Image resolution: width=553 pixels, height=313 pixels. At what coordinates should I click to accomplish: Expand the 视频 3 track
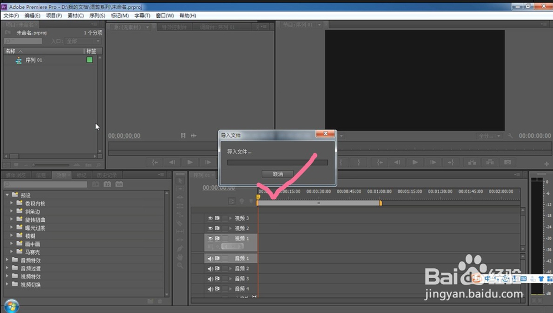point(230,218)
